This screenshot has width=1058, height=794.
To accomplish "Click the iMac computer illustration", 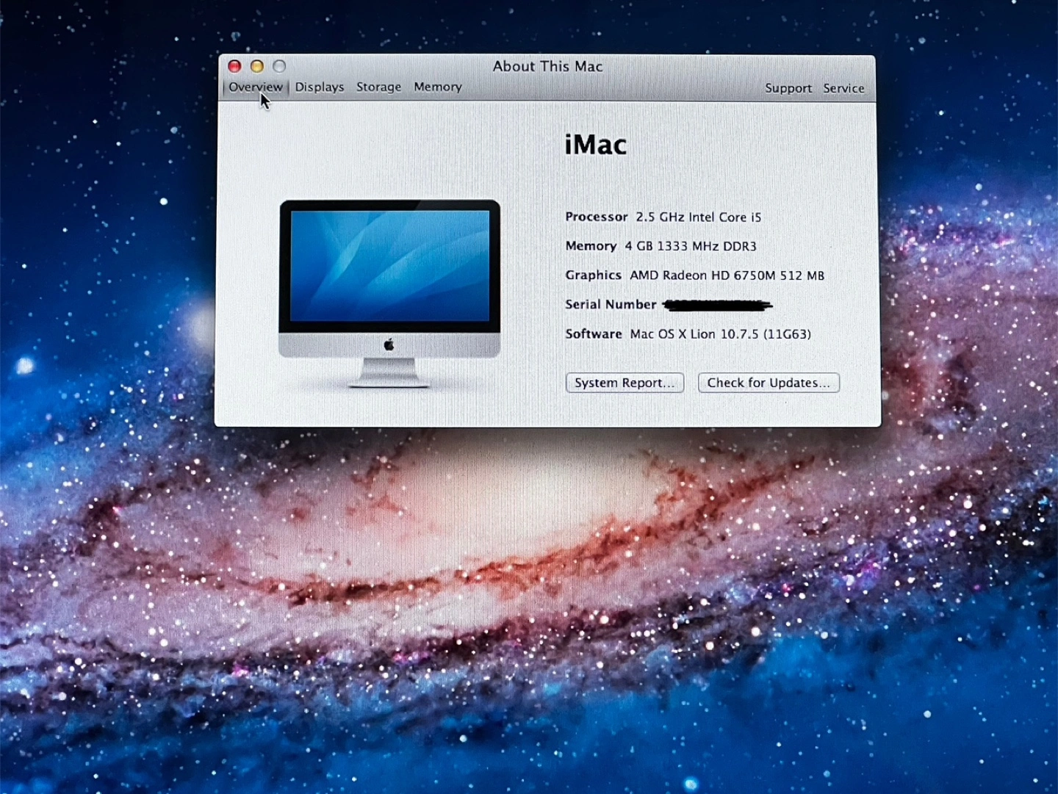I will (x=390, y=293).
